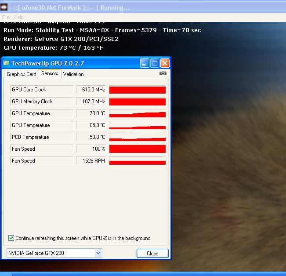Click the Fan Speed 100 % graph
This screenshot has height=276, width=286.
(138, 149)
